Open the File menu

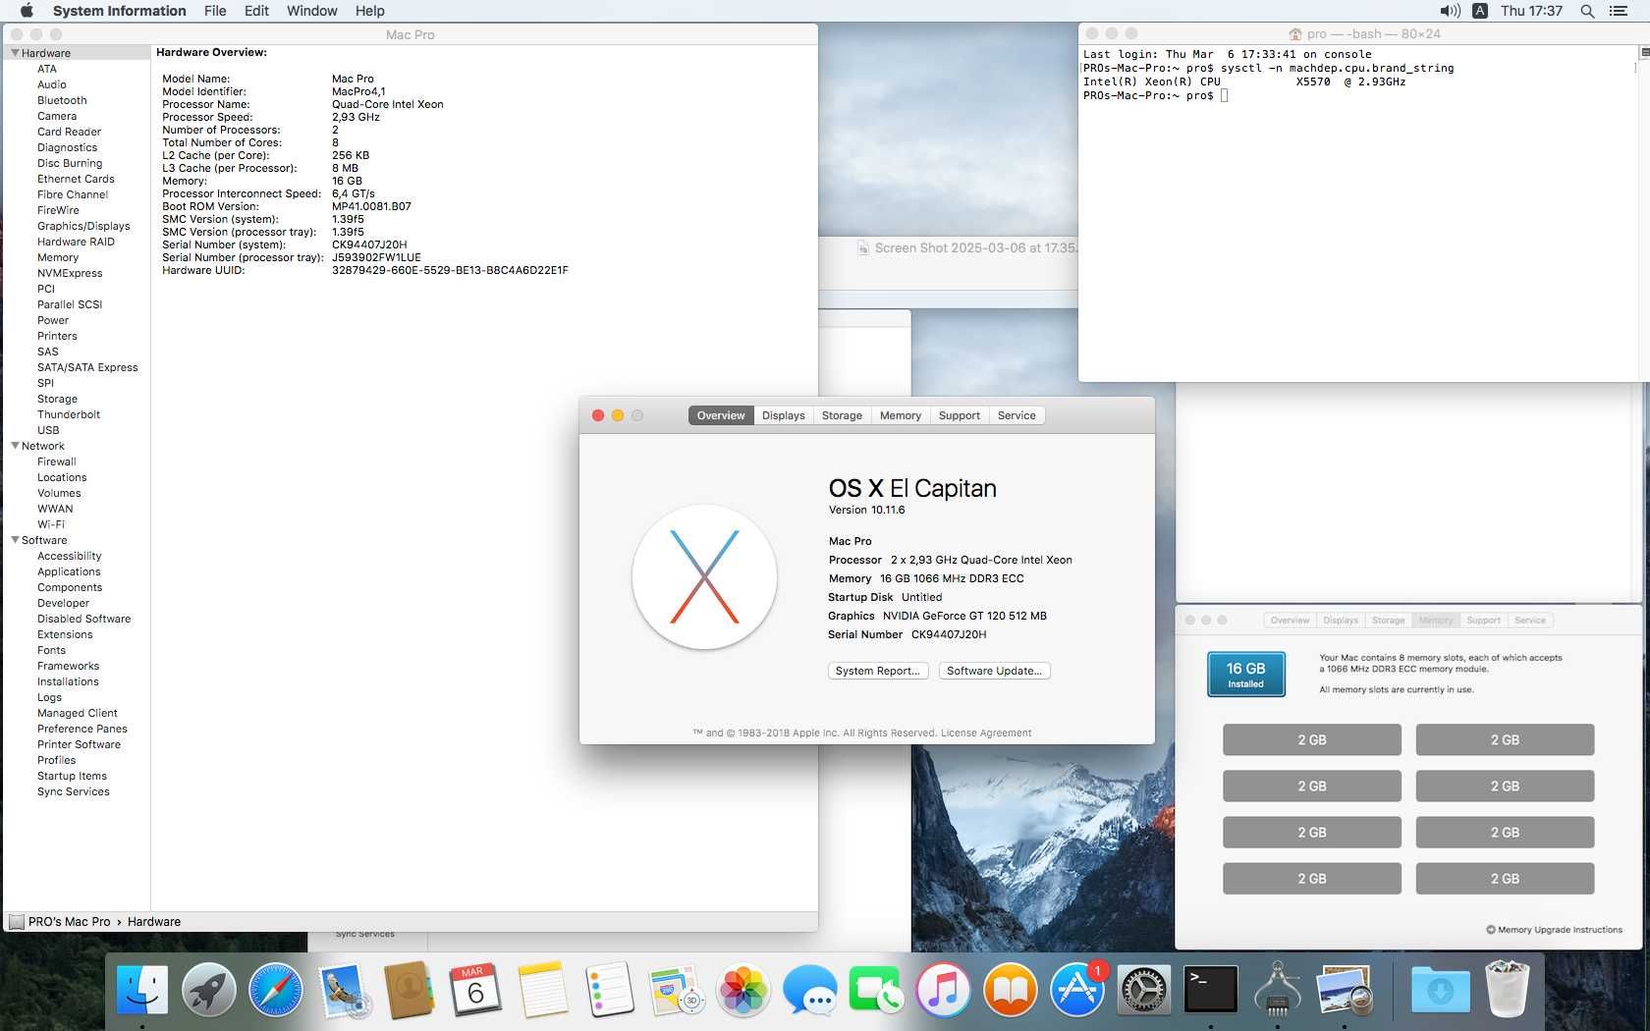[x=215, y=11]
